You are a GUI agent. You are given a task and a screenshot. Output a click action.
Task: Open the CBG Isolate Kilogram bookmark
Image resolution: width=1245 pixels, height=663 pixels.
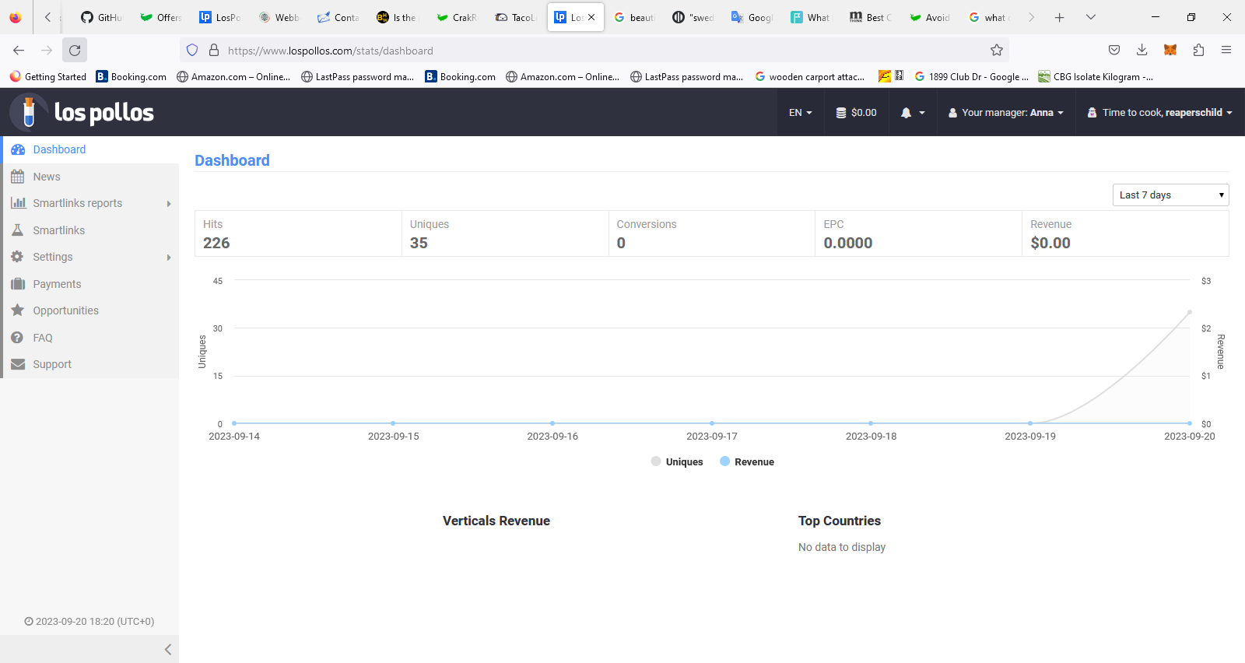click(x=1096, y=76)
